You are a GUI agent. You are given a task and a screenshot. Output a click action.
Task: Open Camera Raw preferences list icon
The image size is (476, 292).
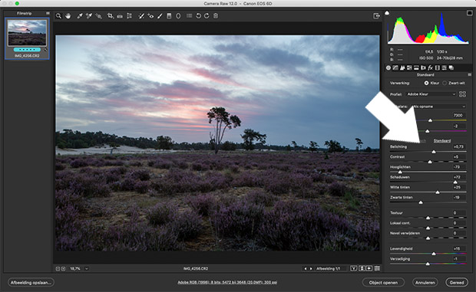189,16
